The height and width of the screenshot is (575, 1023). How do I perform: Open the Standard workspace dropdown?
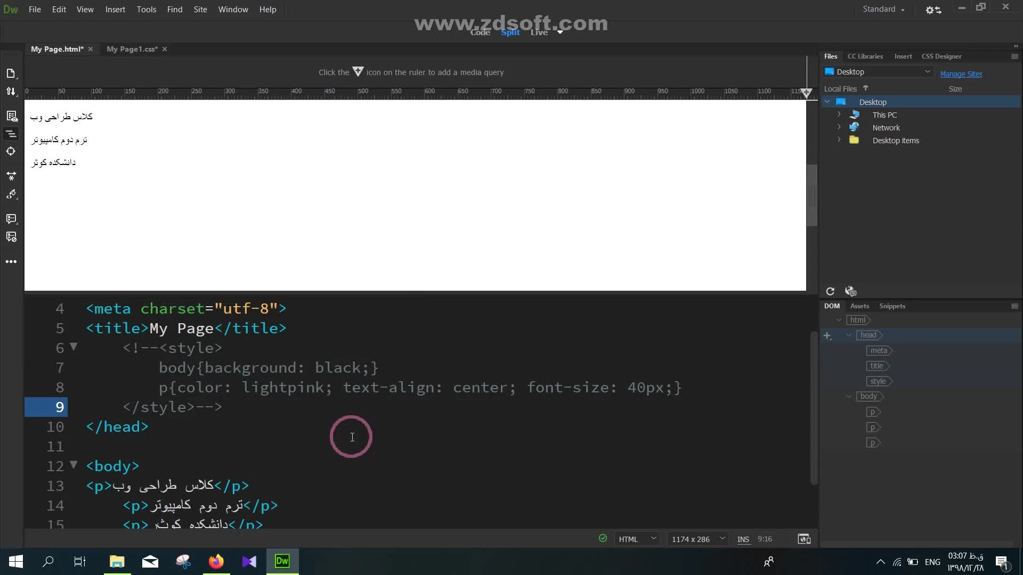pyautogui.click(x=883, y=9)
